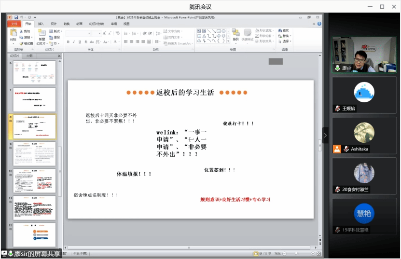401x259 pixels.
Task: Open the Insert ribbon tab
Action: [41, 24]
